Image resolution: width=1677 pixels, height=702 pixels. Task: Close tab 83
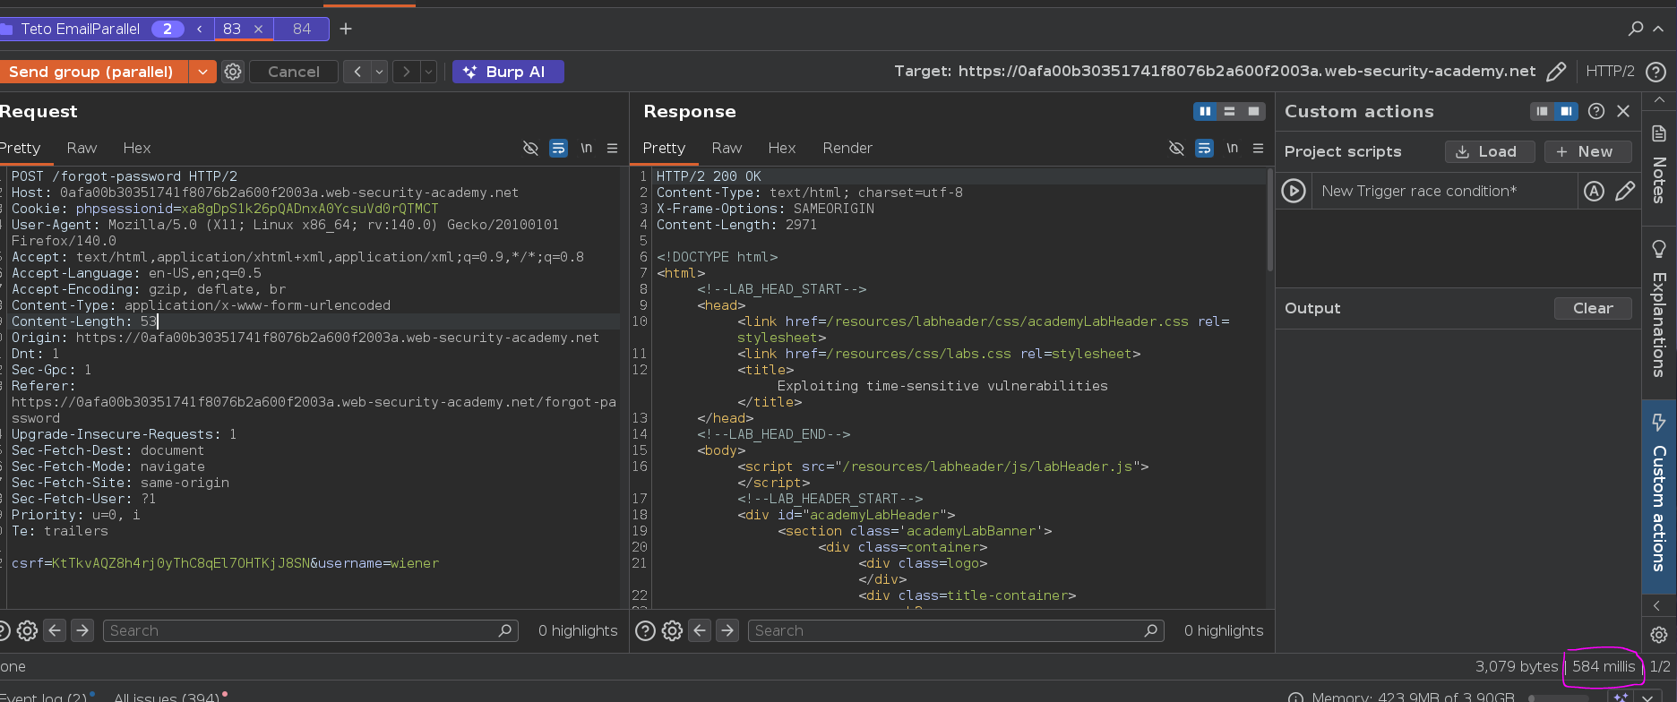[258, 29]
